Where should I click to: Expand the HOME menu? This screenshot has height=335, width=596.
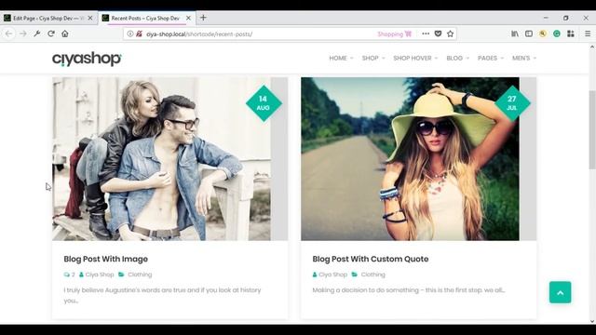pyautogui.click(x=341, y=58)
